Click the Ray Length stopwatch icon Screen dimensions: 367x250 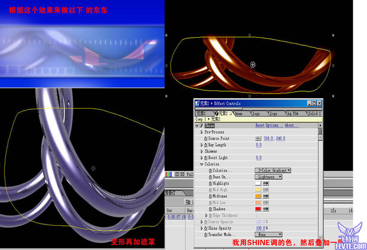click(x=206, y=145)
